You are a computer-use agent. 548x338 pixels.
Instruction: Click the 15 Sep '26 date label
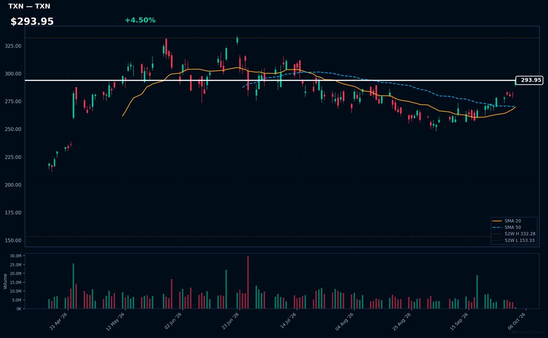coord(459,321)
